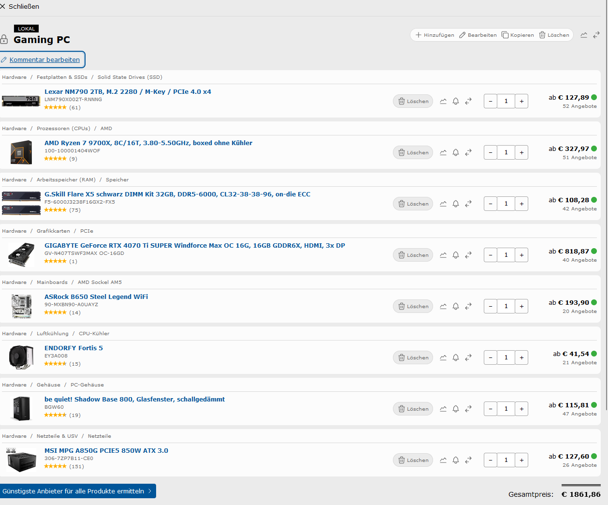Open price chart for MSI MPG A850G
The width and height of the screenshot is (608, 505).
443,460
